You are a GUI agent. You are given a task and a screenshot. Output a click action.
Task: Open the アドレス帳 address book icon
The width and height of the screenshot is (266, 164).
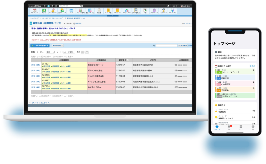(108, 11)
